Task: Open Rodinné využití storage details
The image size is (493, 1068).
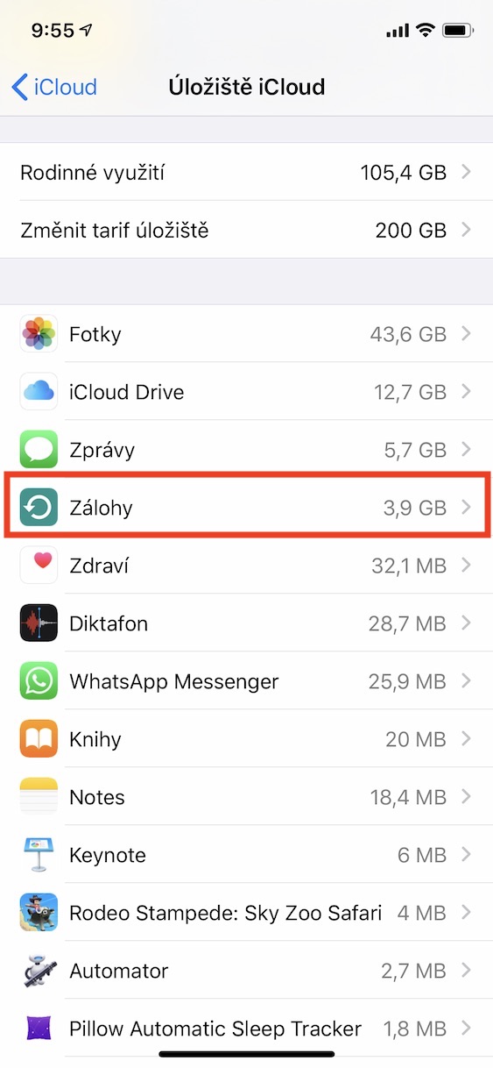Action: click(246, 173)
